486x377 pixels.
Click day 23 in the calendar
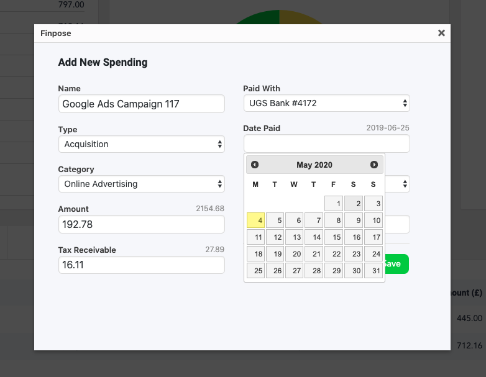(354, 253)
